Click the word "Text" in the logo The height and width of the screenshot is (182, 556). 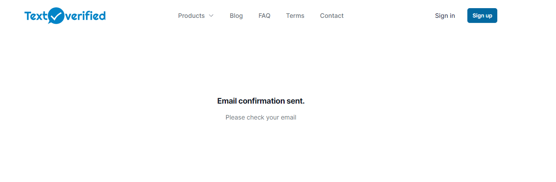[x=36, y=16]
